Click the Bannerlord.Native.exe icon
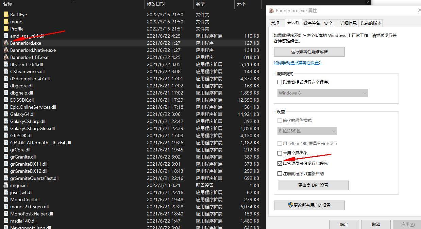The image size is (421, 229). click(6, 50)
